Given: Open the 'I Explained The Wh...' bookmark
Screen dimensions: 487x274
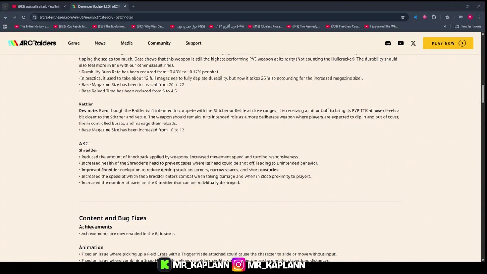Looking at the screenshot, I should [381, 27].
